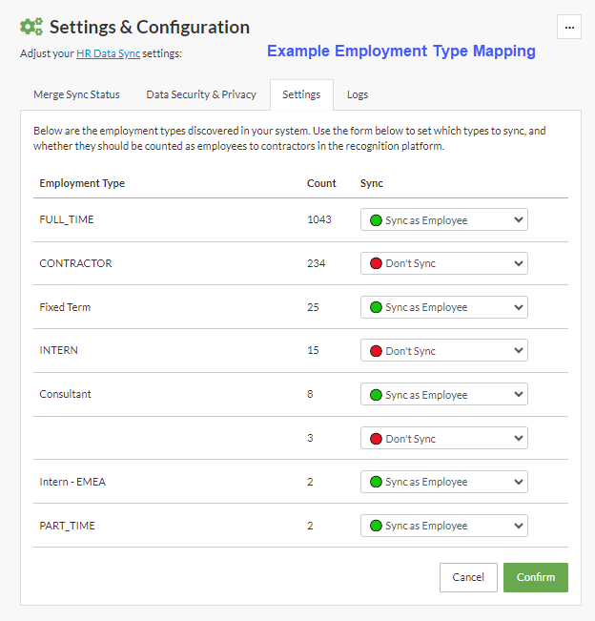Viewport: 595px width, 621px height.
Task: Go to the Logs tab
Action: [x=358, y=95]
